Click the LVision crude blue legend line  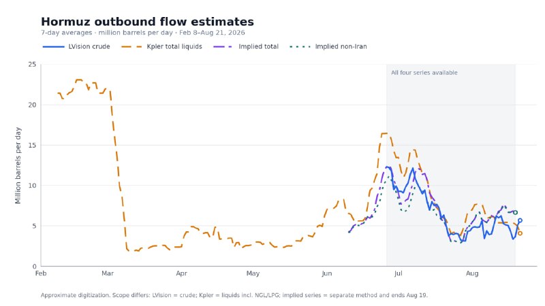(x=54, y=46)
